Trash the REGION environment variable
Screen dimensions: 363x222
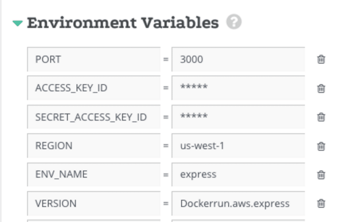click(x=321, y=146)
